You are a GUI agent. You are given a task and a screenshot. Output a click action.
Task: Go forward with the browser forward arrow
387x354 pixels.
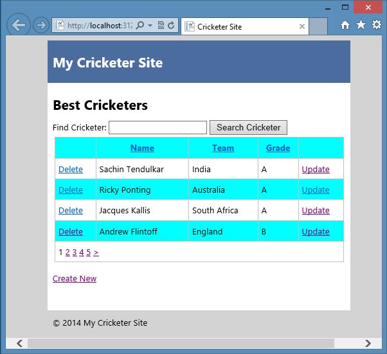[41, 25]
